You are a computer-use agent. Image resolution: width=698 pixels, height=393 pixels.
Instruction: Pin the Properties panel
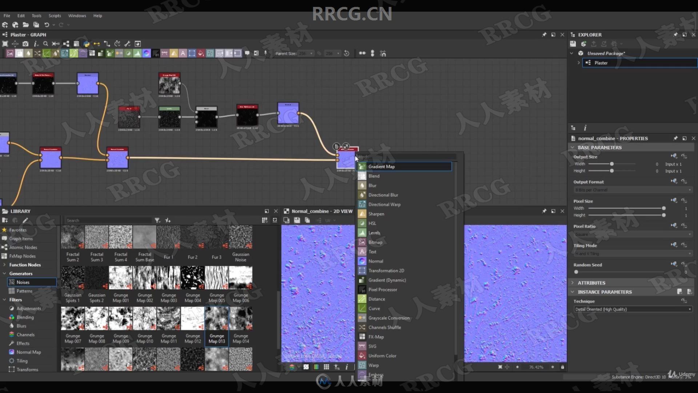click(x=675, y=138)
